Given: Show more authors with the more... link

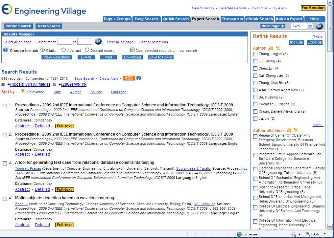Looking at the screenshot, I should (318, 125).
